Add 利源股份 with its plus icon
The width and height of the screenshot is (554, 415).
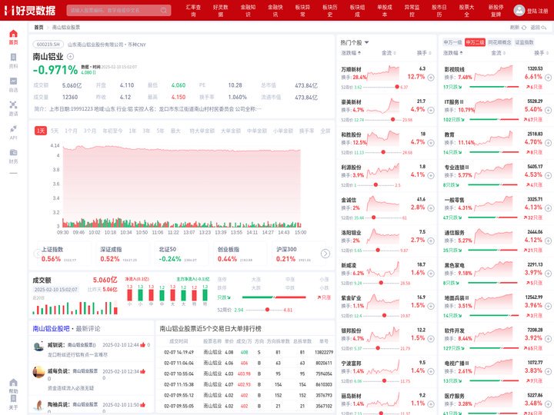pos(431,175)
